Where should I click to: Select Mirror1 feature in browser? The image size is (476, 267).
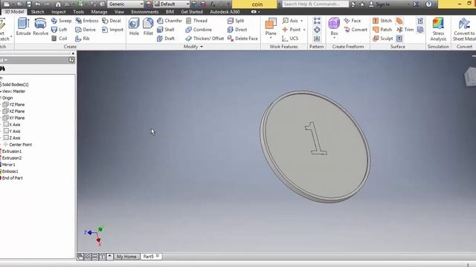click(x=8, y=165)
